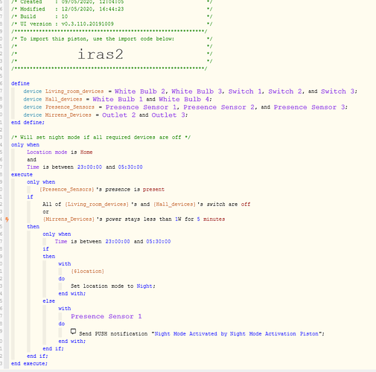Click the Presence_Sensors presence is present condition
Viewport: 376px width, 372px height.
pyautogui.click(x=102, y=190)
